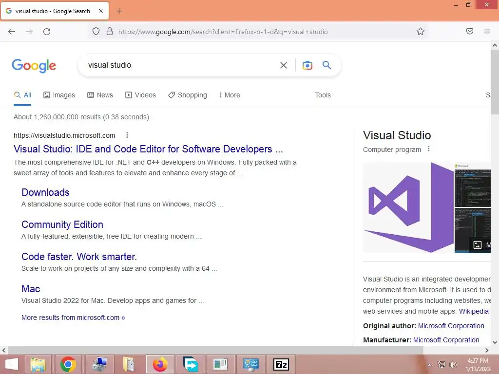Screen dimensions: 499x374
Task: Click the large Visual Studio logo image
Action: point(408,207)
